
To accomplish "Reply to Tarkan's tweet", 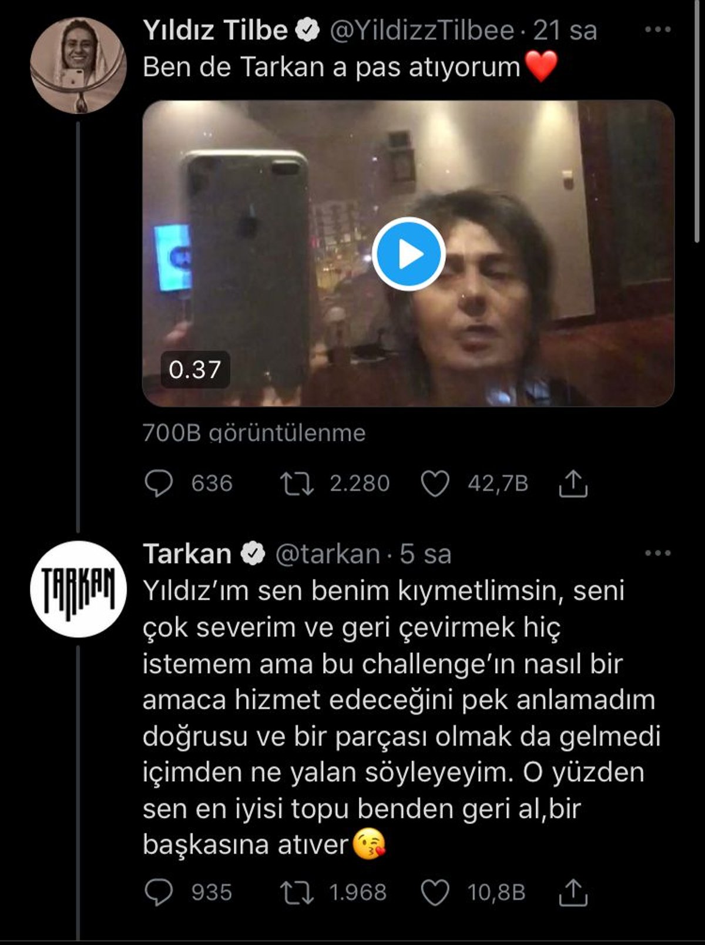I will (158, 893).
